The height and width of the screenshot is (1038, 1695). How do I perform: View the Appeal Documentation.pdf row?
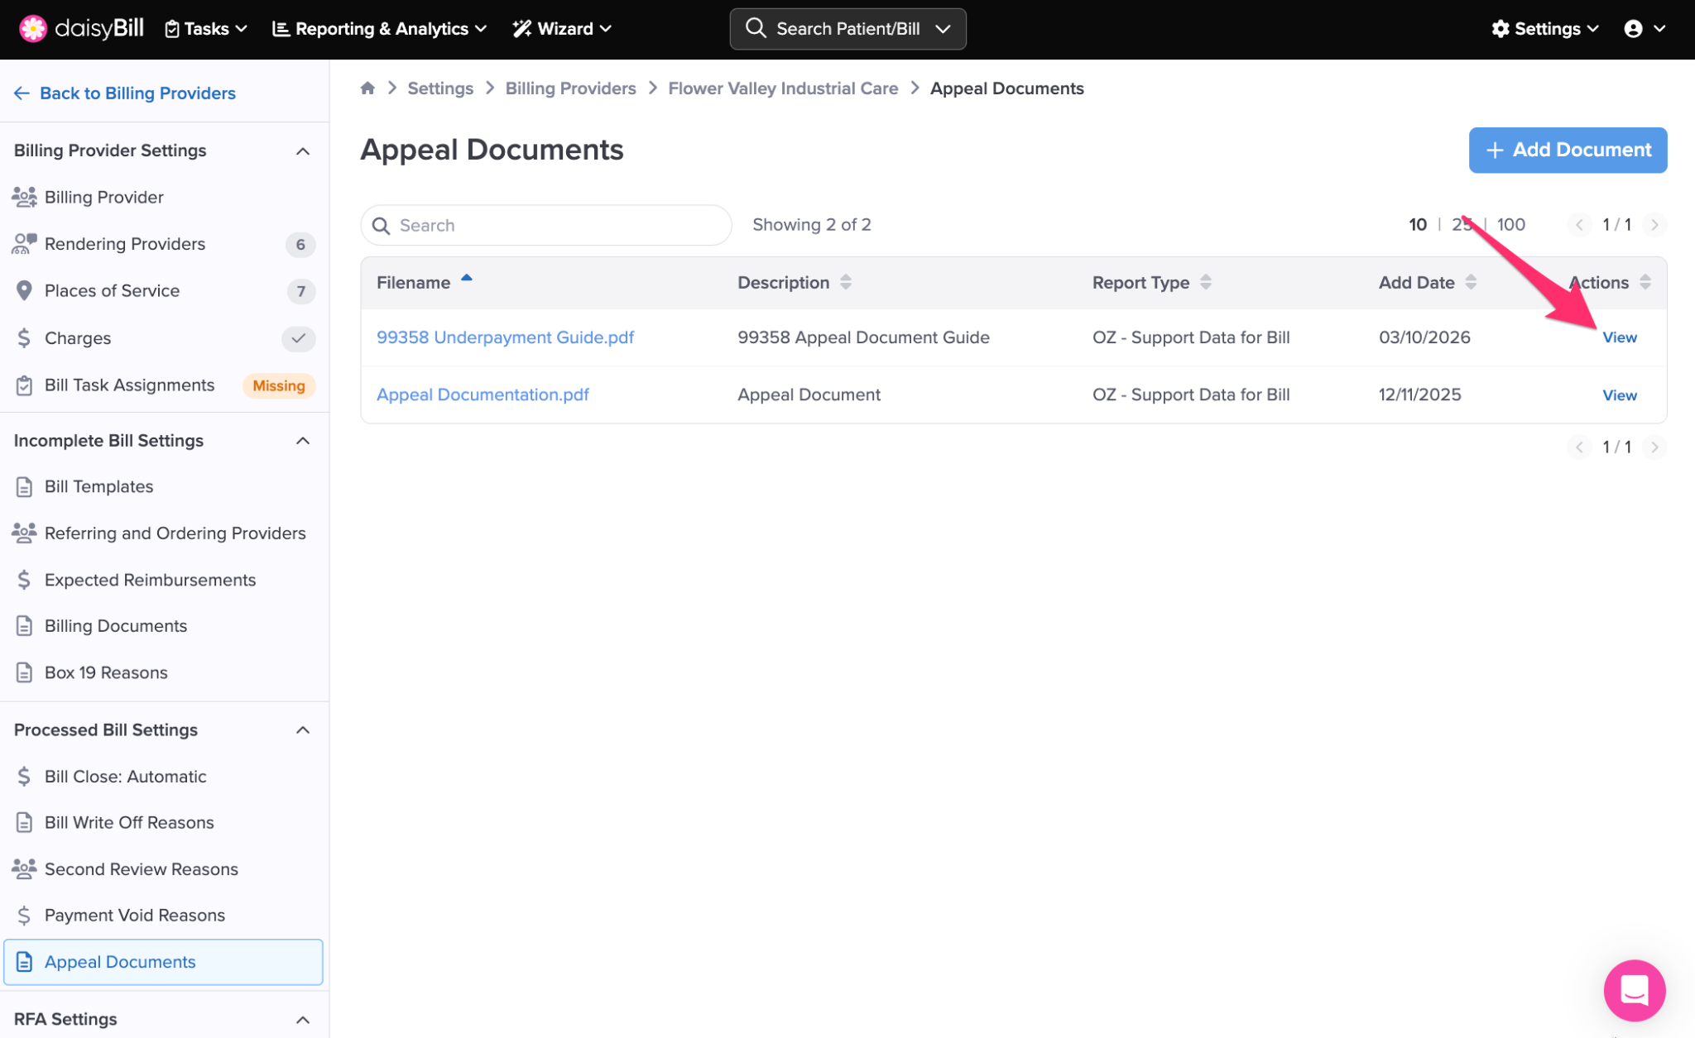1619,395
